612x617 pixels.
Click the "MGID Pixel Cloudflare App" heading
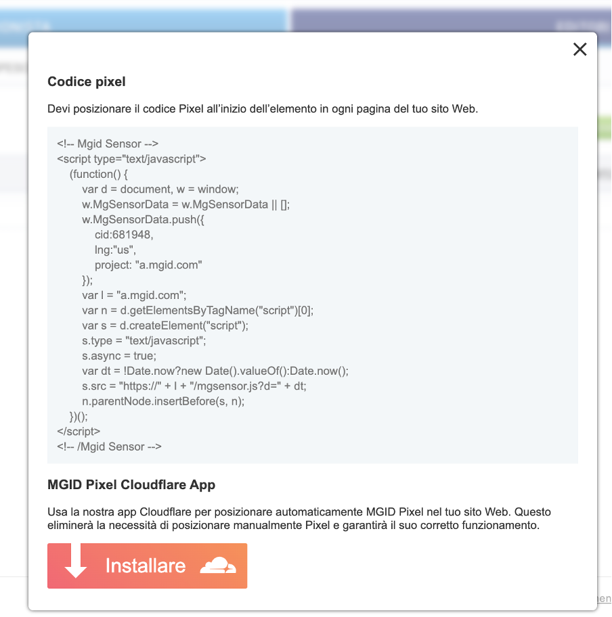pos(131,485)
